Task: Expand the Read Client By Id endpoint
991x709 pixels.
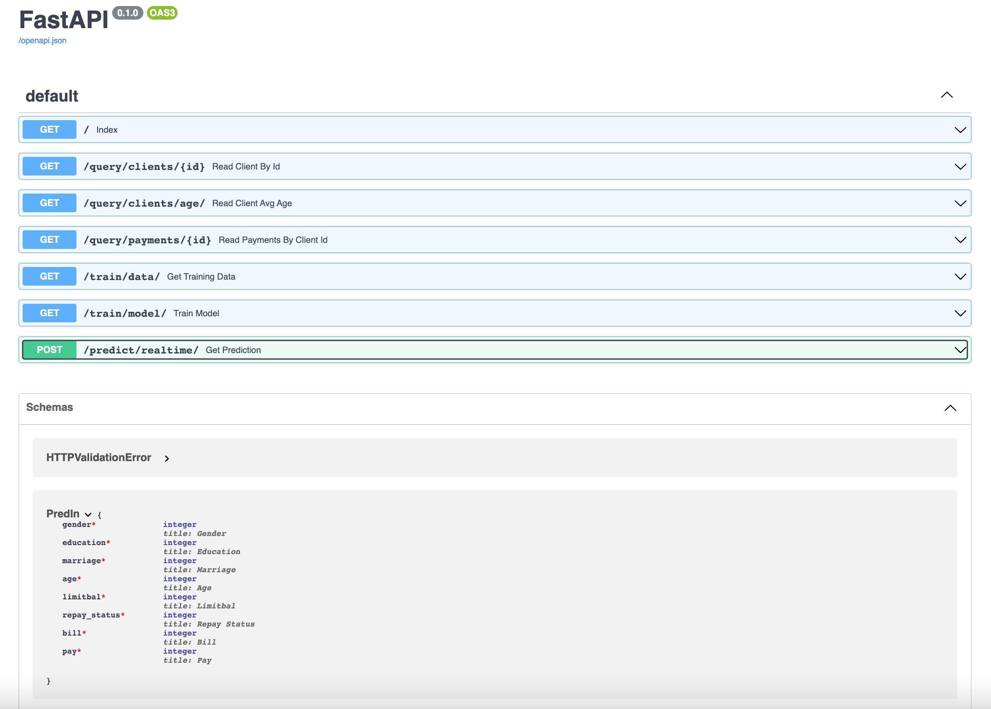Action: point(959,166)
